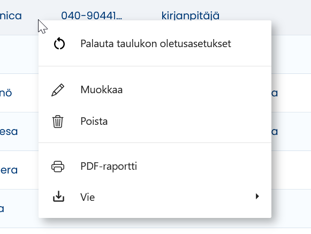This screenshot has height=234, width=311.
Task: Click the kirjanpitäjä cell in the table
Action: (x=191, y=16)
